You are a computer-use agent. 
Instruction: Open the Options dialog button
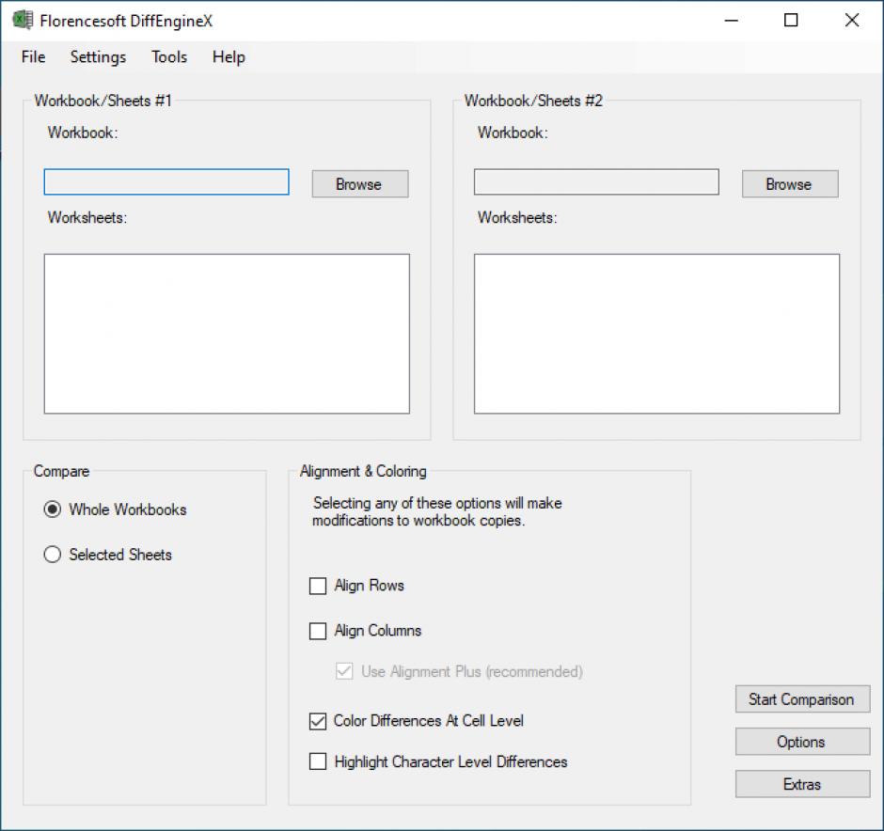point(803,742)
